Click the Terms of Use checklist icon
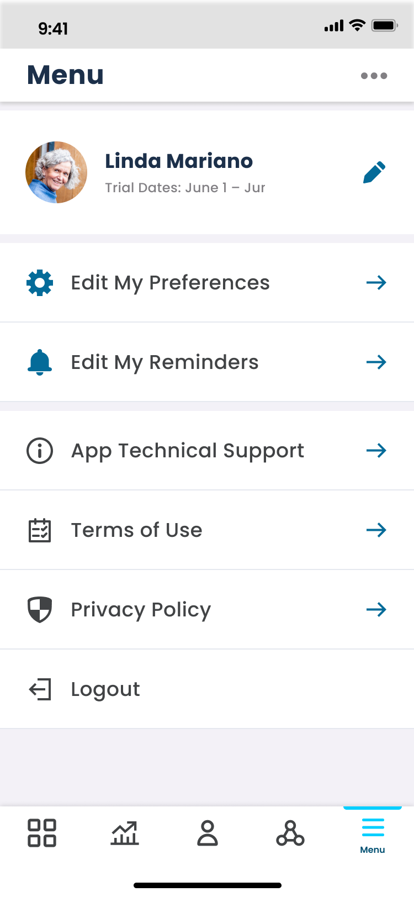The width and height of the screenshot is (414, 897). point(40,530)
